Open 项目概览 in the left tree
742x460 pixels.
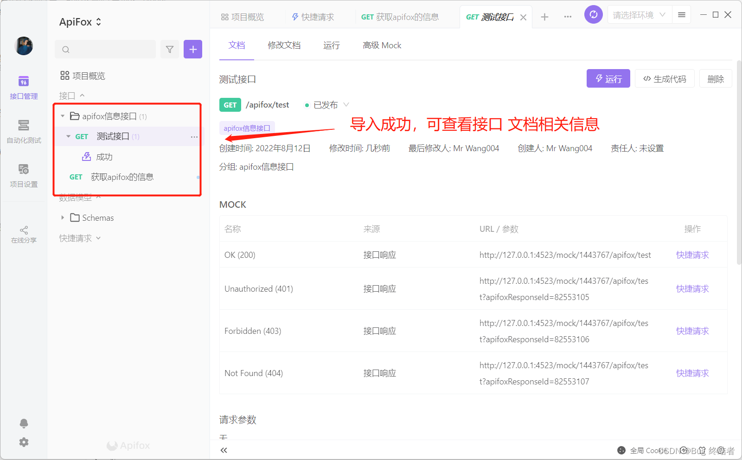click(x=83, y=76)
